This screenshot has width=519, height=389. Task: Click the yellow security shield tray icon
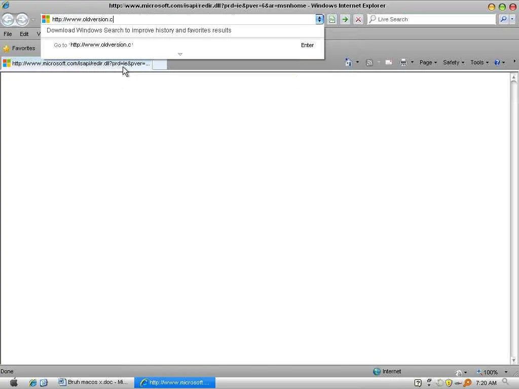coord(449,383)
